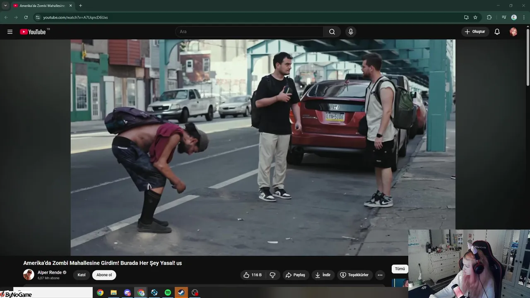Dislike the video with thumbs down
This screenshot has width=530, height=298.
click(x=272, y=275)
